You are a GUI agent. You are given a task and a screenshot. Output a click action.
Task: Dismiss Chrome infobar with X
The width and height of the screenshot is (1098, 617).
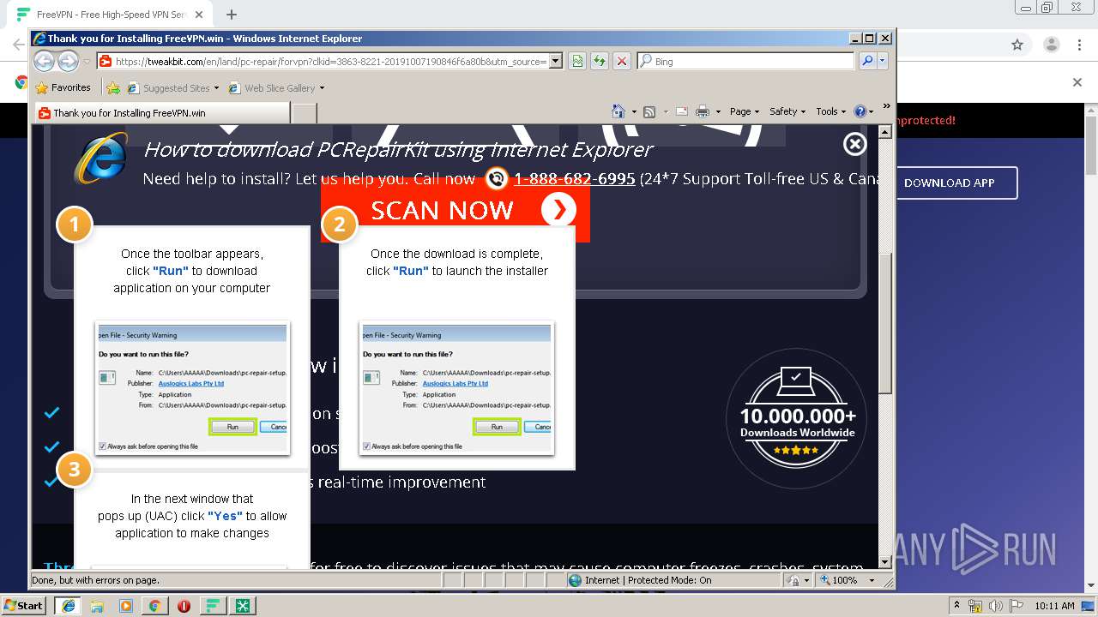click(1077, 82)
